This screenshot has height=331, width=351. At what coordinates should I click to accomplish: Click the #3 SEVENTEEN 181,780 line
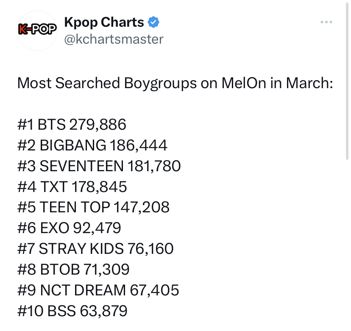99,166
